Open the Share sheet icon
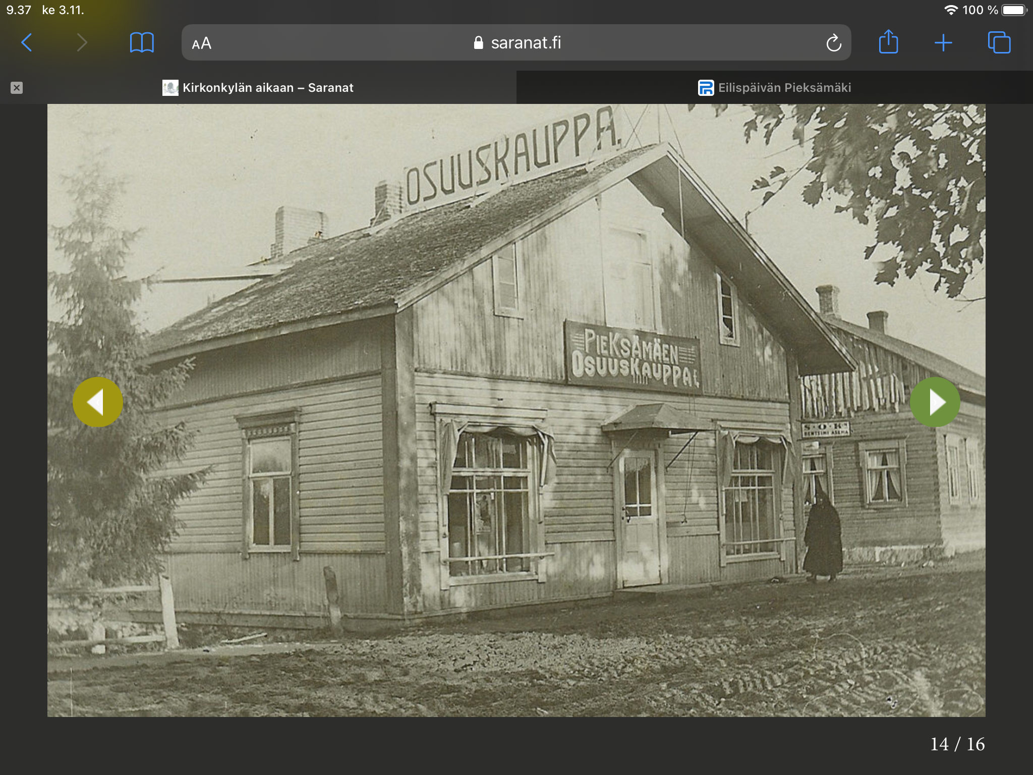 [888, 42]
